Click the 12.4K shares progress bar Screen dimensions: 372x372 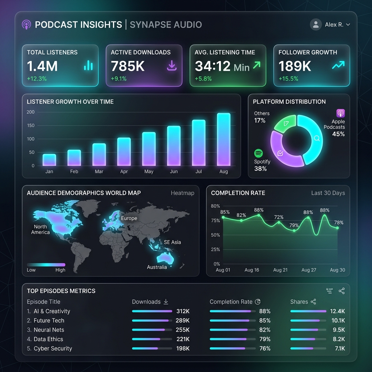click(308, 311)
